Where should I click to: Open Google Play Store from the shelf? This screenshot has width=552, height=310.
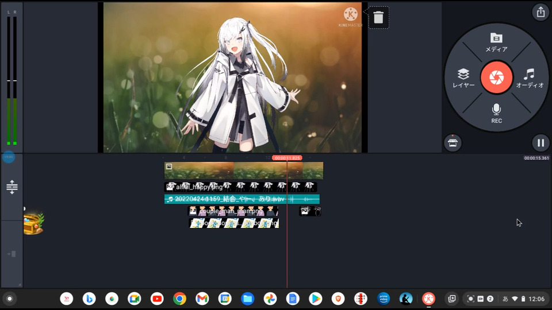[316, 299]
